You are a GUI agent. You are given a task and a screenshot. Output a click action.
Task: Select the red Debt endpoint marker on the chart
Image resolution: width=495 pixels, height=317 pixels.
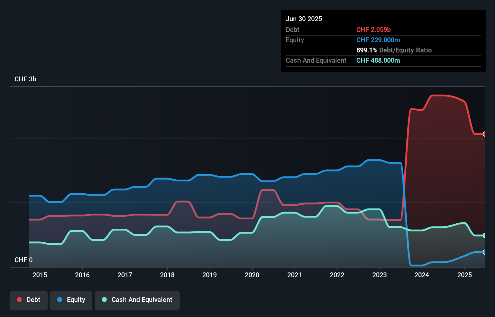point(485,134)
